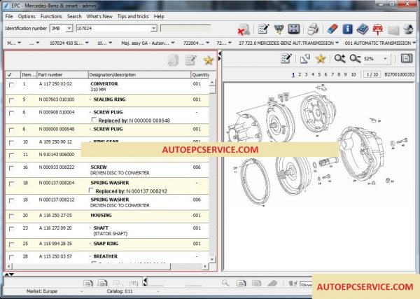The image size is (420, 299).
Task: Click the Designation/description column header
Action: click(x=139, y=75)
